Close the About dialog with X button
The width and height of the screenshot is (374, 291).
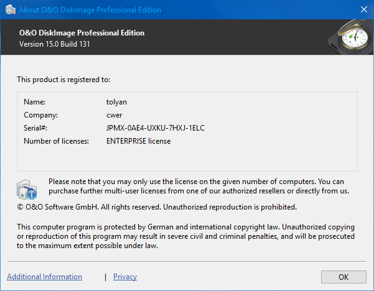[363, 10]
